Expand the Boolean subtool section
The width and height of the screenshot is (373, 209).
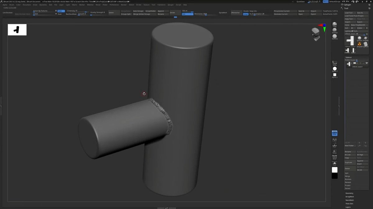pos(348,179)
